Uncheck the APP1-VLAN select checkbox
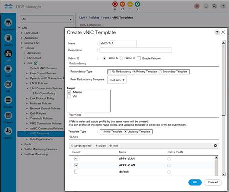Image resolution: width=229 pixels, height=192 pixels. (76, 158)
